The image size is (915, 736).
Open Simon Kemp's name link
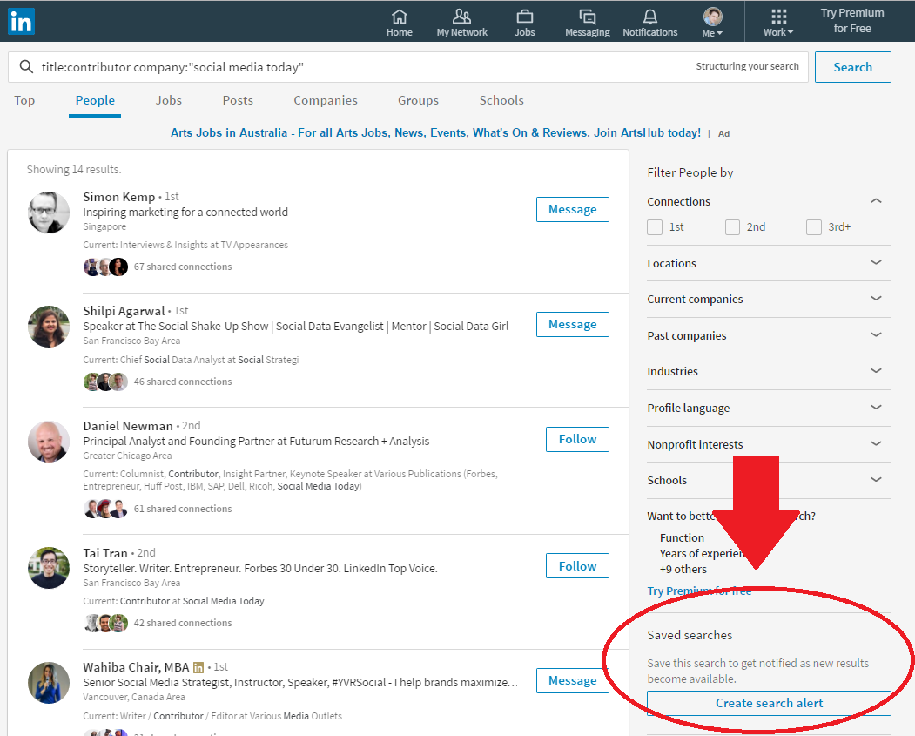pos(119,197)
